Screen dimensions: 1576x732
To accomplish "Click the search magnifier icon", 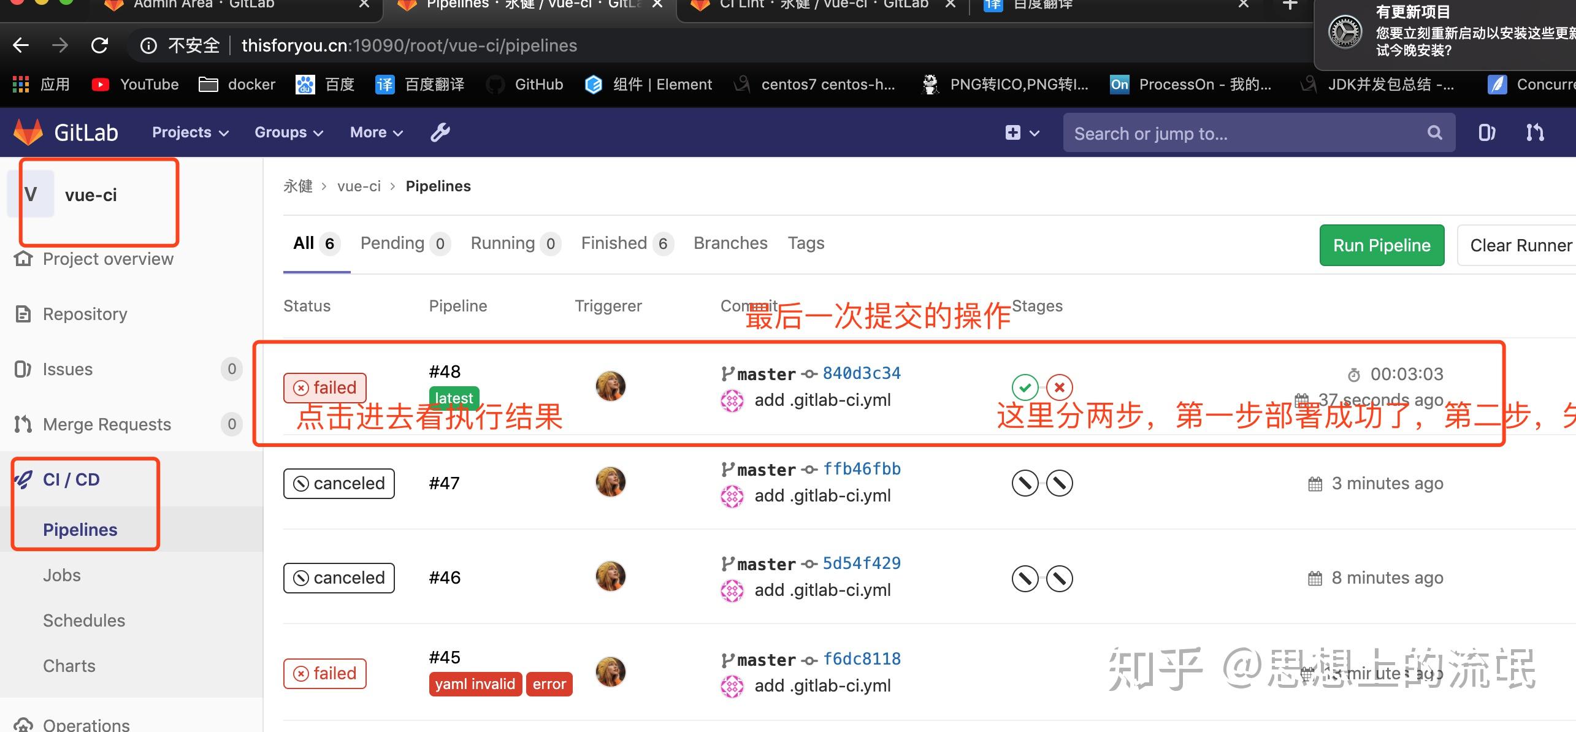I will coord(1434,132).
